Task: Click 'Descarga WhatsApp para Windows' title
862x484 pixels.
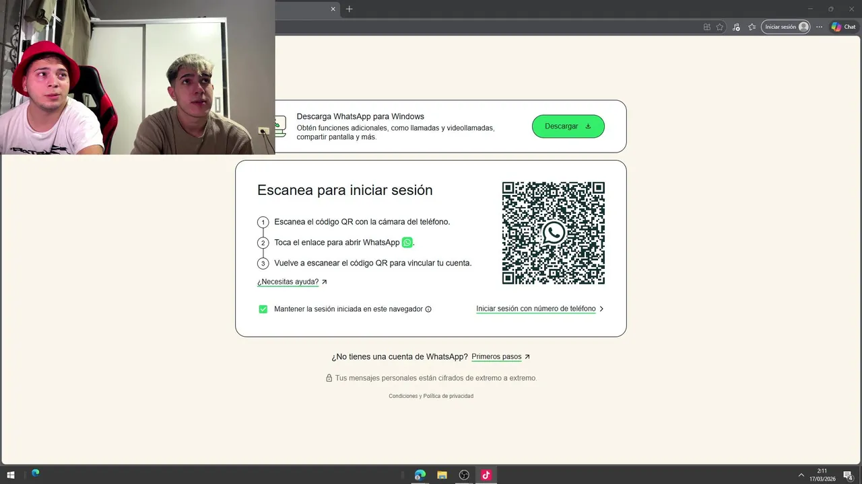Action: (x=360, y=116)
